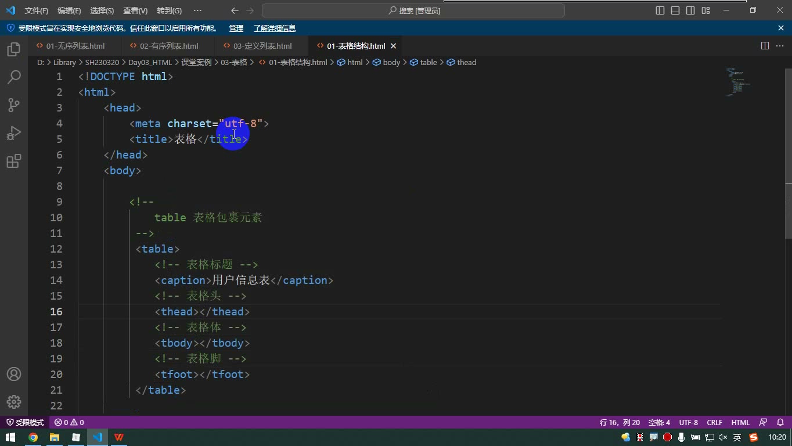Toggle the bottom panel
Viewport: 792px width, 446px height.
[675, 10]
